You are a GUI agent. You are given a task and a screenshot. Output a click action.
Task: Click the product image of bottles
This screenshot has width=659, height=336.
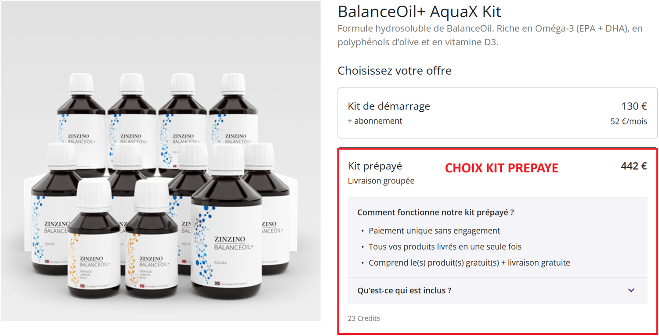click(x=160, y=161)
